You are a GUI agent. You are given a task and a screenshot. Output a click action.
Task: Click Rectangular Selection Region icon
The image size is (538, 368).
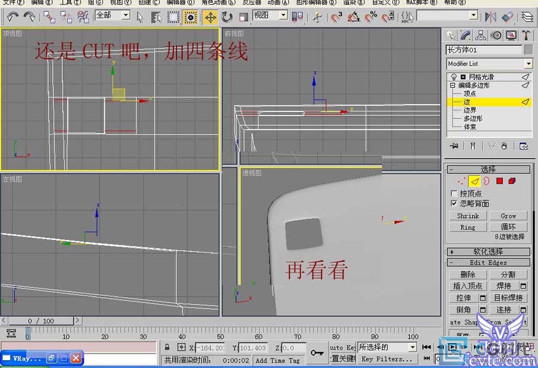(173, 17)
